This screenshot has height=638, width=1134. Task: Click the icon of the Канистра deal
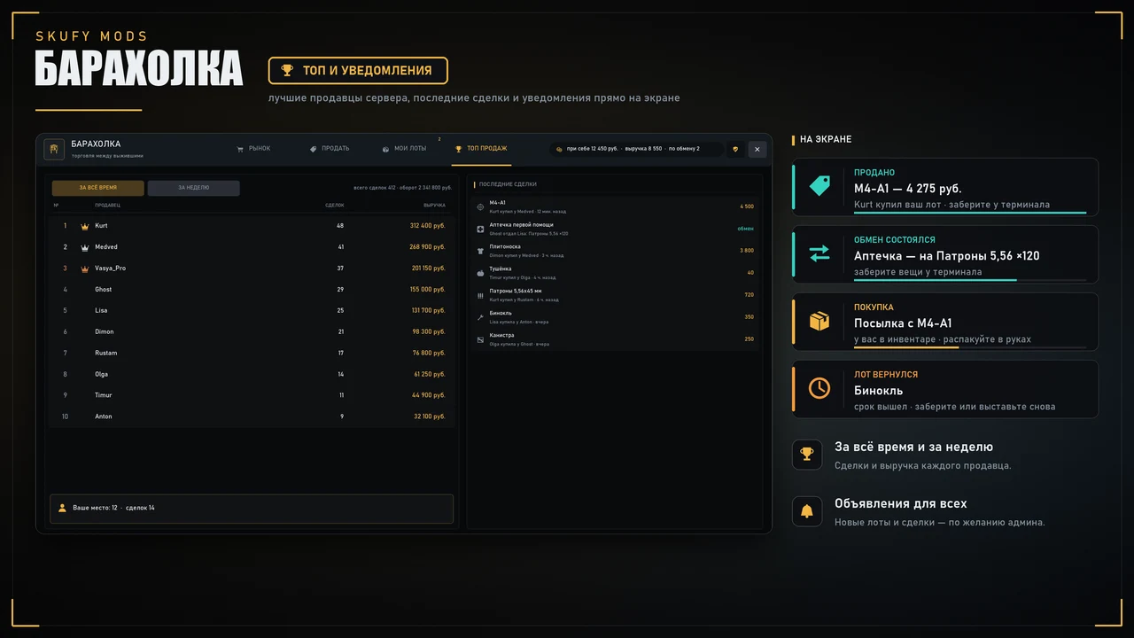(480, 339)
